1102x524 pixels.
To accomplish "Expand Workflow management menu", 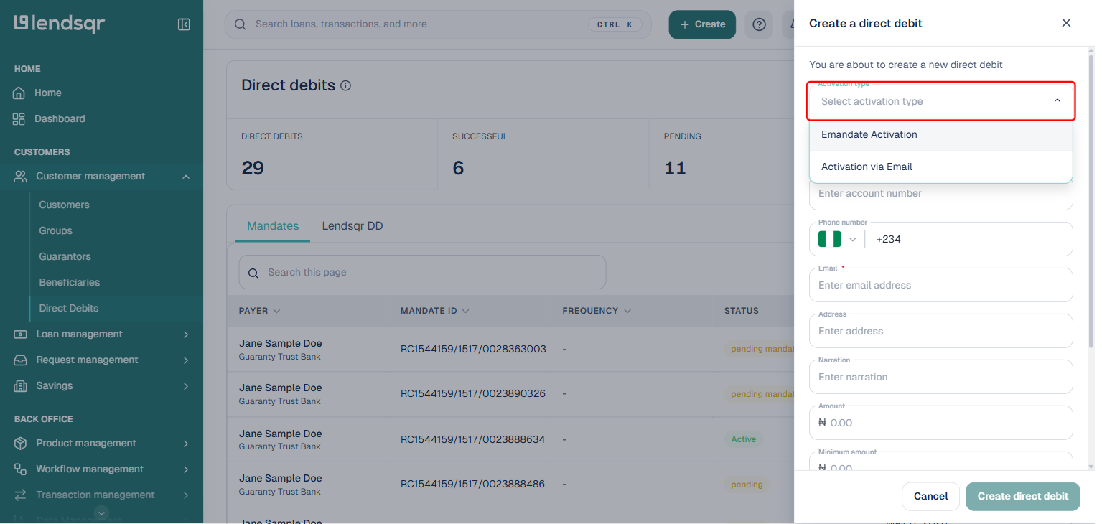I will pyautogui.click(x=102, y=469).
